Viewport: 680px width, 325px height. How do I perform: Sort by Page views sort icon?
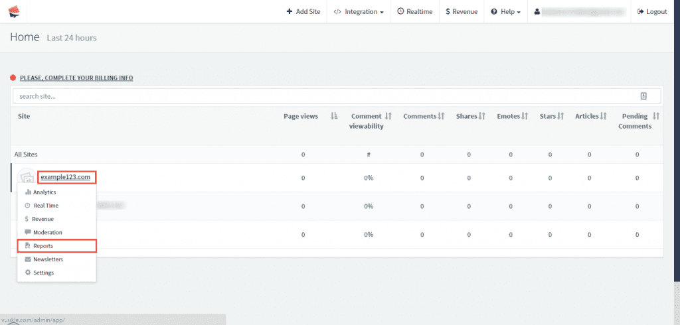pos(334,116)
